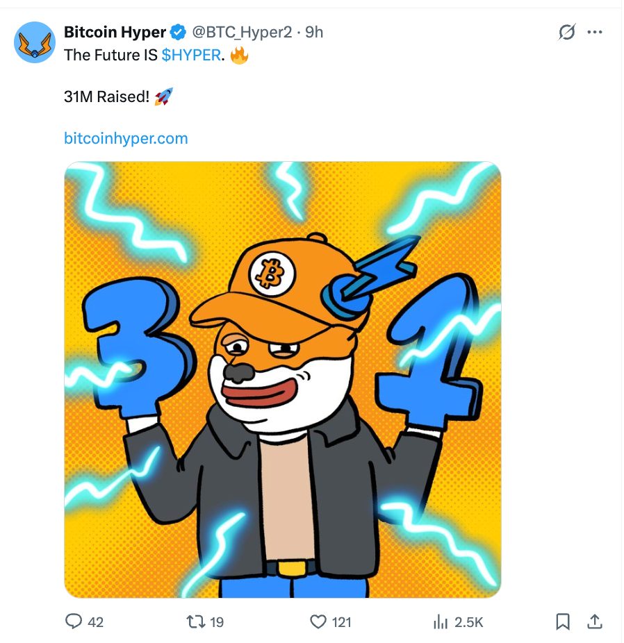Click the reply count number 42
This screenshot has width=624, height=643.
pyautogui.click(x=96, y=622)
